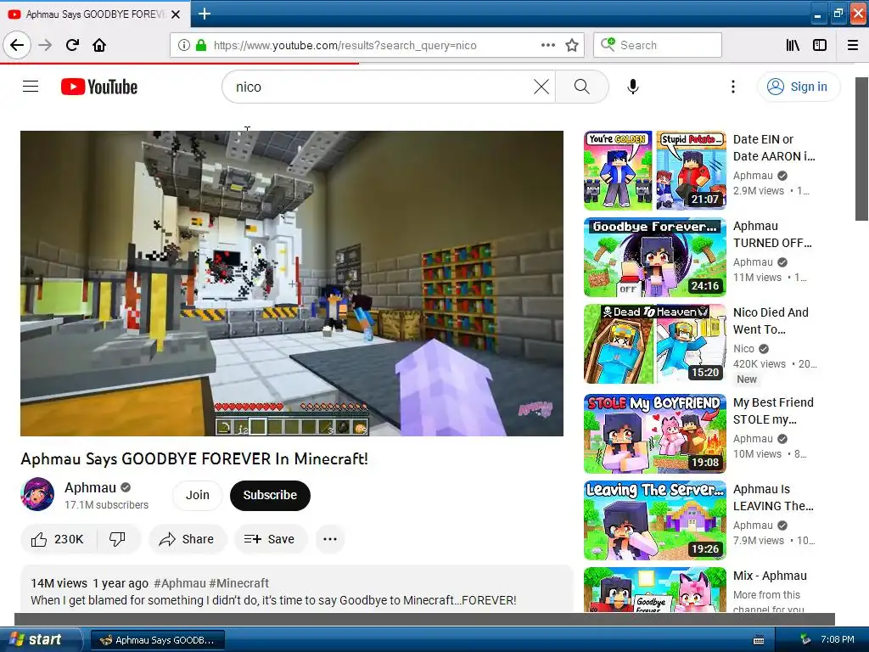Share the video
Screen dimensions: 869x652
[187, 539]
